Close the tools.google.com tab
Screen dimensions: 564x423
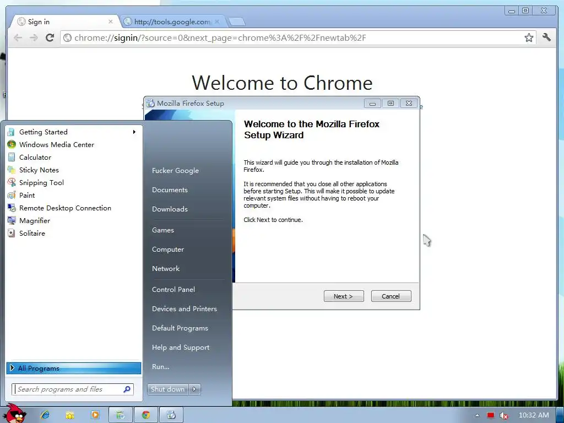pos(217,21)
